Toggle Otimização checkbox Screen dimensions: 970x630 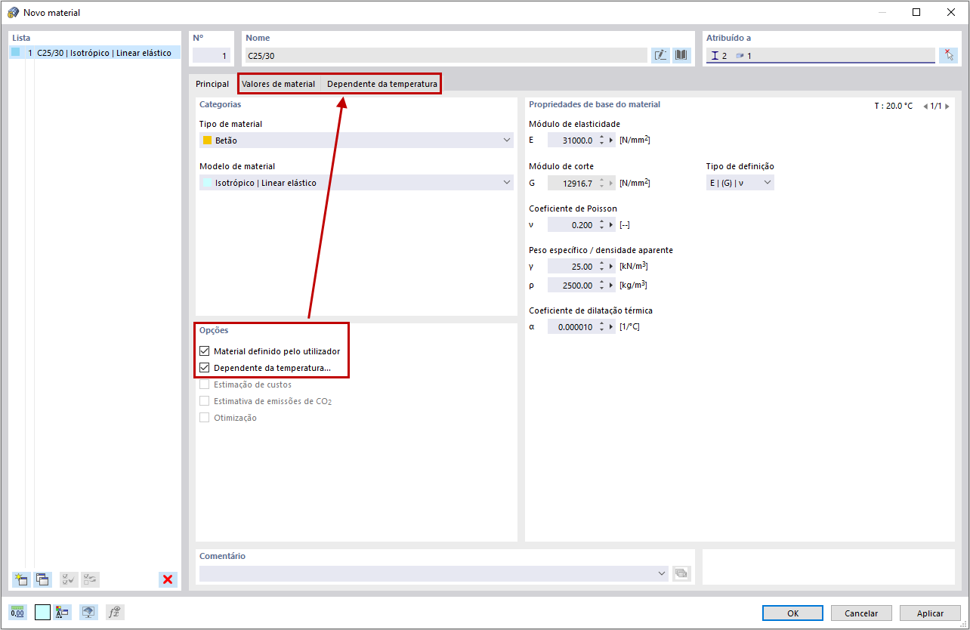click(204, 418)
